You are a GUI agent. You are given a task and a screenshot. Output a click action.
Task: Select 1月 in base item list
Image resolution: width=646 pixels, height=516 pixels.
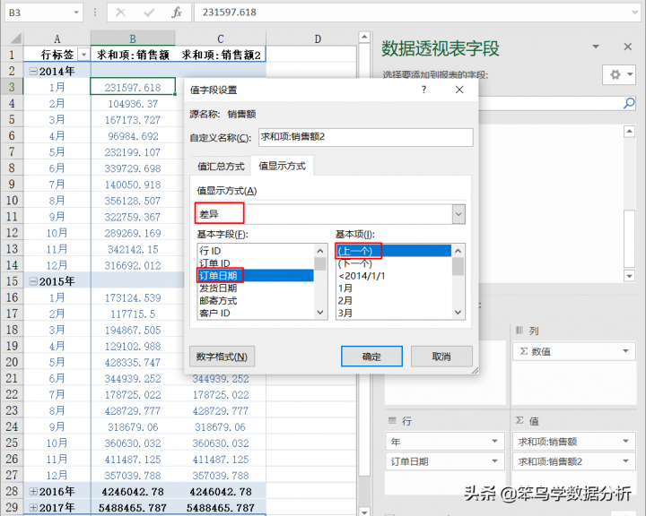394,288
